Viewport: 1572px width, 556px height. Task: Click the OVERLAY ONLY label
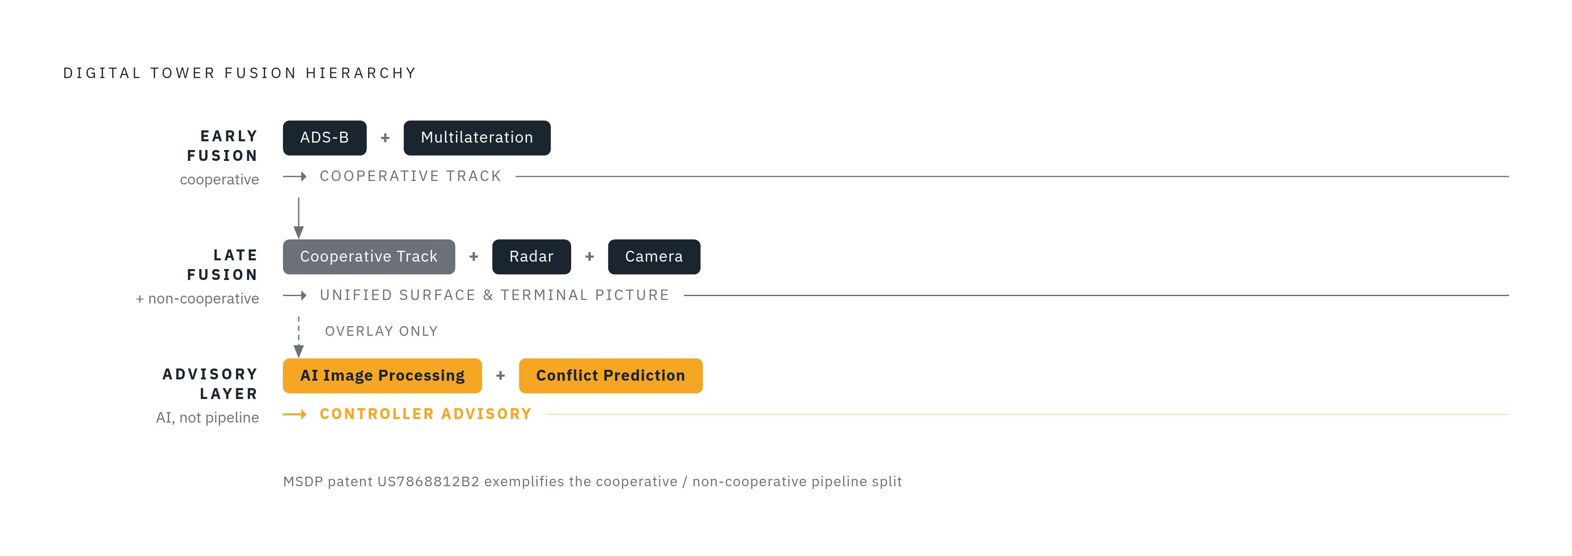click(x=381, y=331)
